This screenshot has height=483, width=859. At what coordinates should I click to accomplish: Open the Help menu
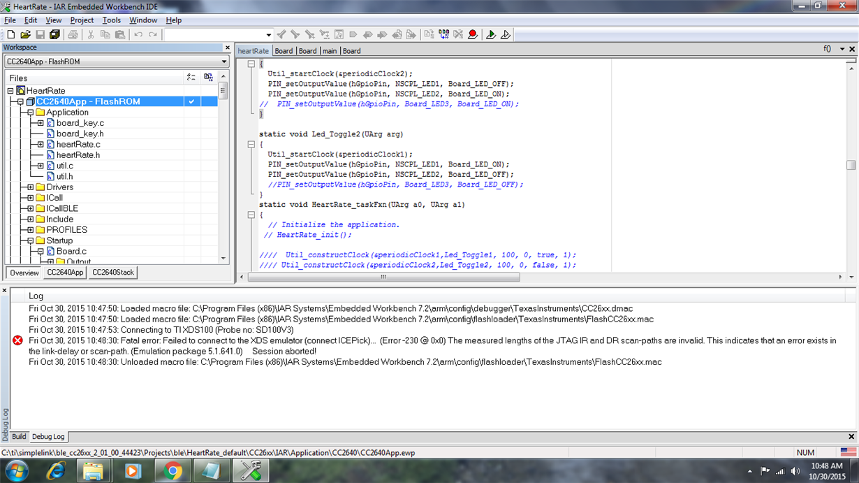tap(174, 20)
